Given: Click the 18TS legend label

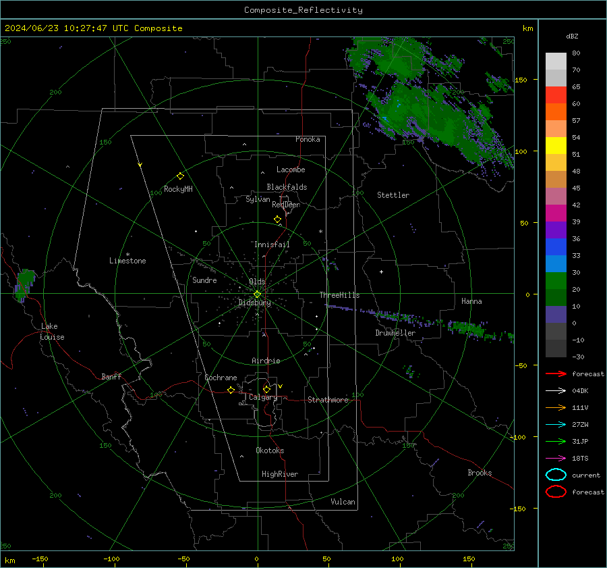Looking at the screenshot, I should coord(580,459).
